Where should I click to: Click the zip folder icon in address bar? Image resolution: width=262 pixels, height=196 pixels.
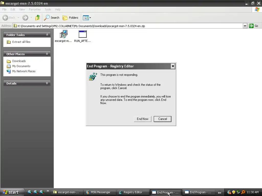click(x=15, y=26)
